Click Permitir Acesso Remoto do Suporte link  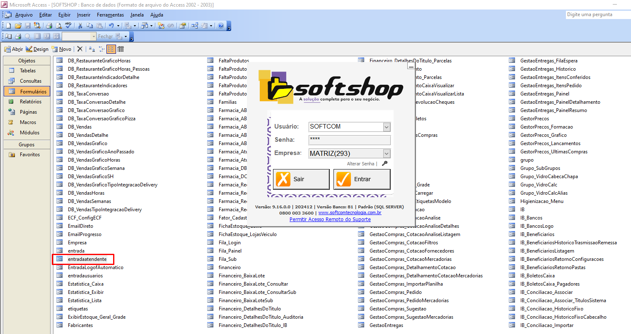pyautogui.click(x=330, y=219)
